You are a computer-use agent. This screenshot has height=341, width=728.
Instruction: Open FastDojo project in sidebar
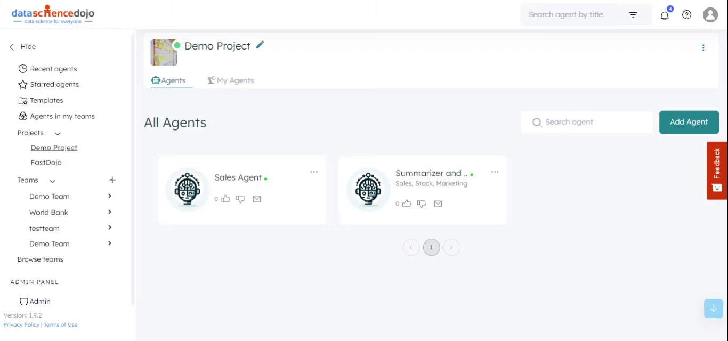46,163
